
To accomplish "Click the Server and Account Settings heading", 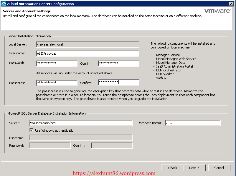I will pos(27,11).
